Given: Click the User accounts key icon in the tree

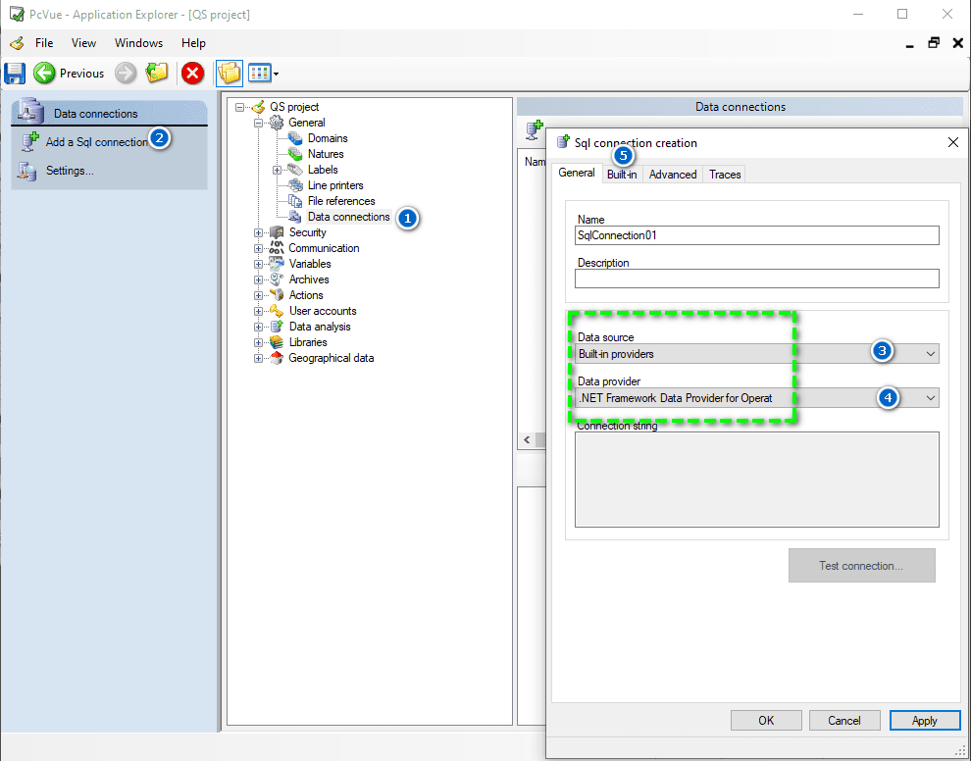Looking at the screenshot, I should (277, 311).
